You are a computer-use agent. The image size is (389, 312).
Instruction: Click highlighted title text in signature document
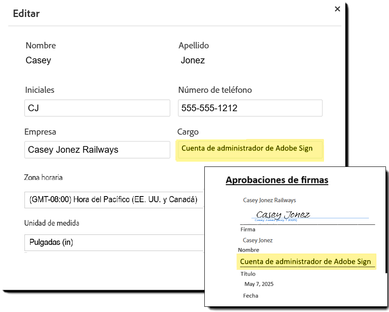(306, 261)
